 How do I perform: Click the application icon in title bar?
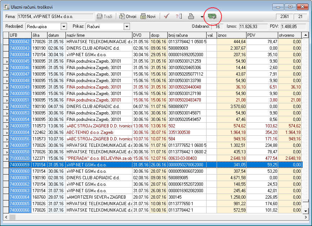(x=6, y=7)
